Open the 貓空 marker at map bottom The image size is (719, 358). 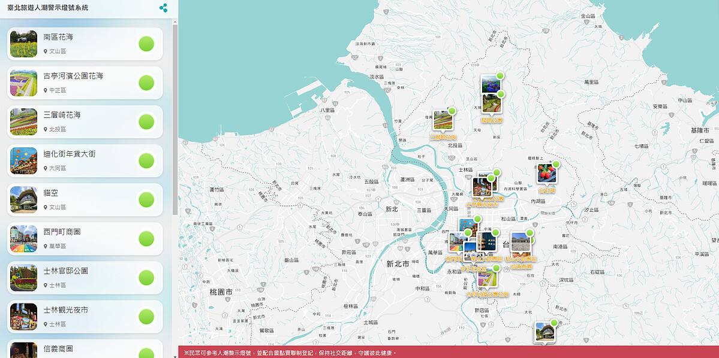pos(545,332)
